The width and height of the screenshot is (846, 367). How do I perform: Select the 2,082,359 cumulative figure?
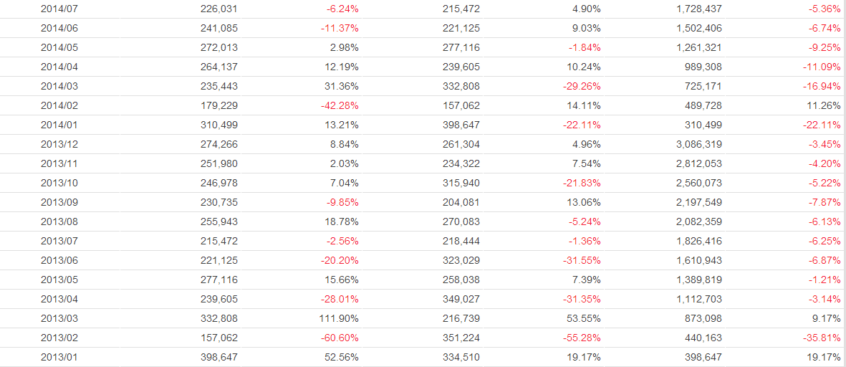point(697,221)
